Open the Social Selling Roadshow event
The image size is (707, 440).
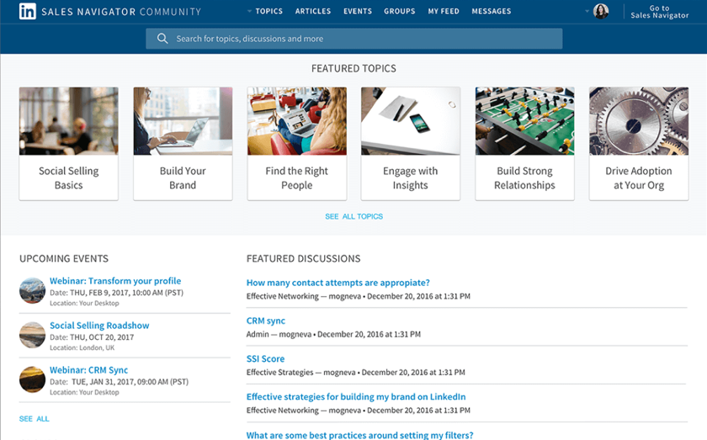[99, 326]
